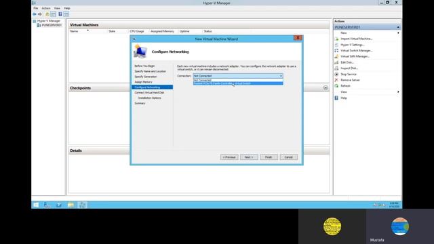Click the Cancel button
This screenshot has height=244, width=434.
click(289, 157)
